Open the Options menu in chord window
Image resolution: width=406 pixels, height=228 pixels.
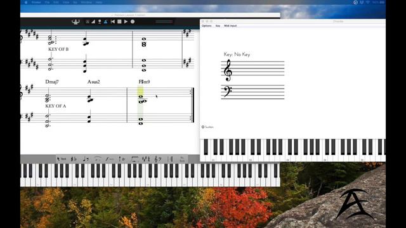(x=207, y=26)
